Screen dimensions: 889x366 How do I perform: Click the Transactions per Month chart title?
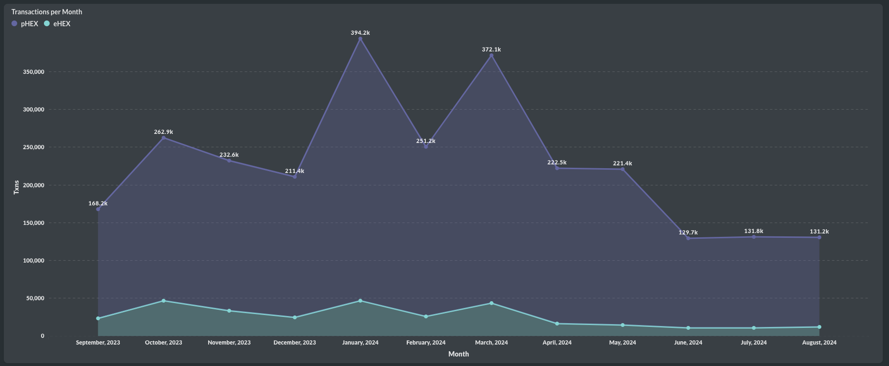(47, 12)
